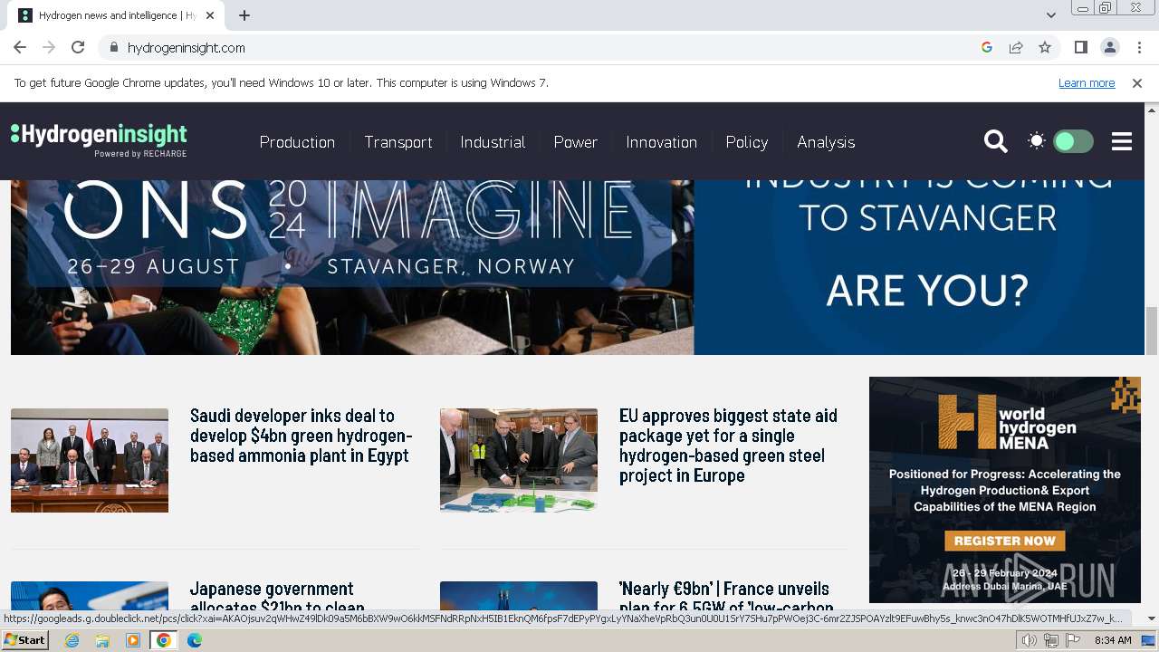Image resolution: width=1159 pixels, height=652 pixels.
Task: Click the Learn more link
Action: pos(1087,82)
